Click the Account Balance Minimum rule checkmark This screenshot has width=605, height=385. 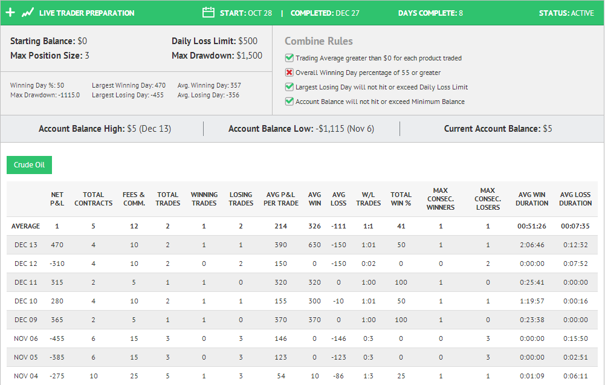(290, 102)
